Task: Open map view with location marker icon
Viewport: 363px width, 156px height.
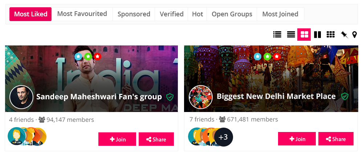Action: tap(355, 35)
